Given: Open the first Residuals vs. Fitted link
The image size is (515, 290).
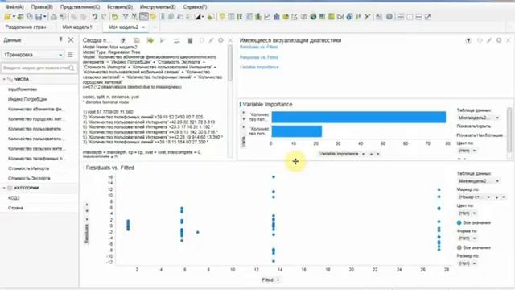Looking at the screenshot, I should coord(258,47).
